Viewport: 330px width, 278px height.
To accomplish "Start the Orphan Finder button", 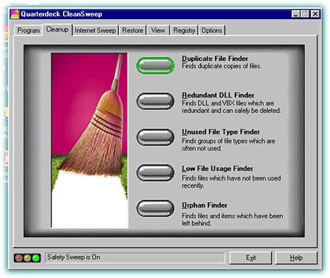I will 155,208.
